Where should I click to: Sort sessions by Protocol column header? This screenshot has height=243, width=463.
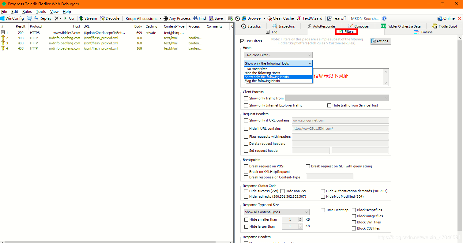coord(36,26)
